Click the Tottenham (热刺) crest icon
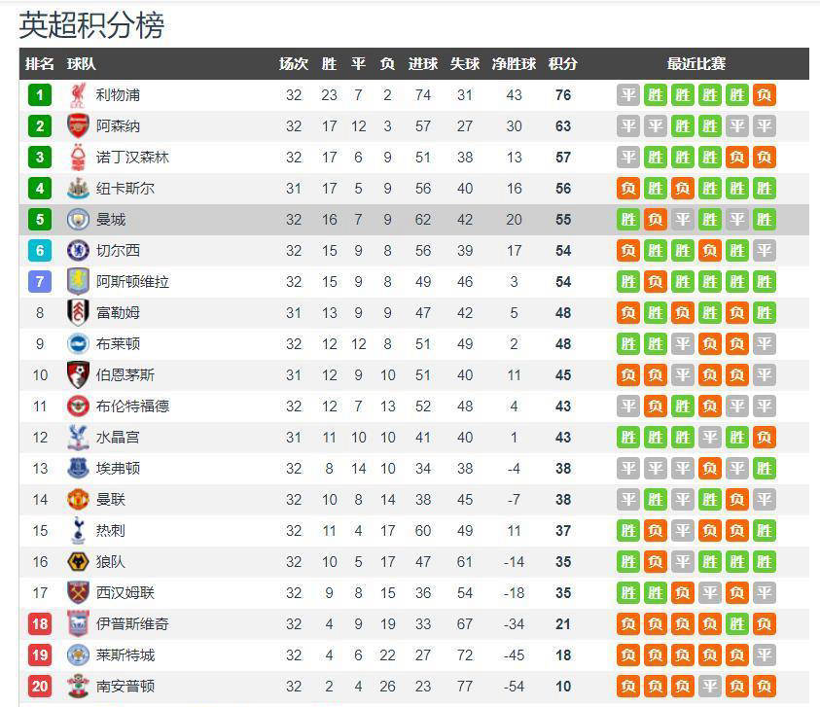Screen dimensions: 820x707 click(x=78, y=531)
